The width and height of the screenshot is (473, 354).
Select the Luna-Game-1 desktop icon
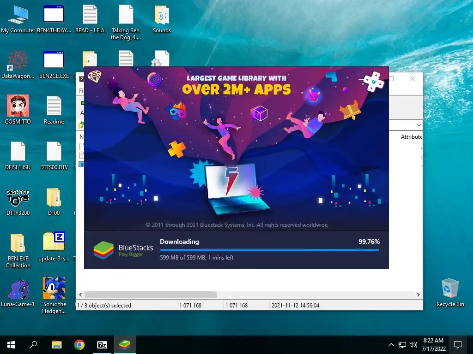[x=18, y=293]
